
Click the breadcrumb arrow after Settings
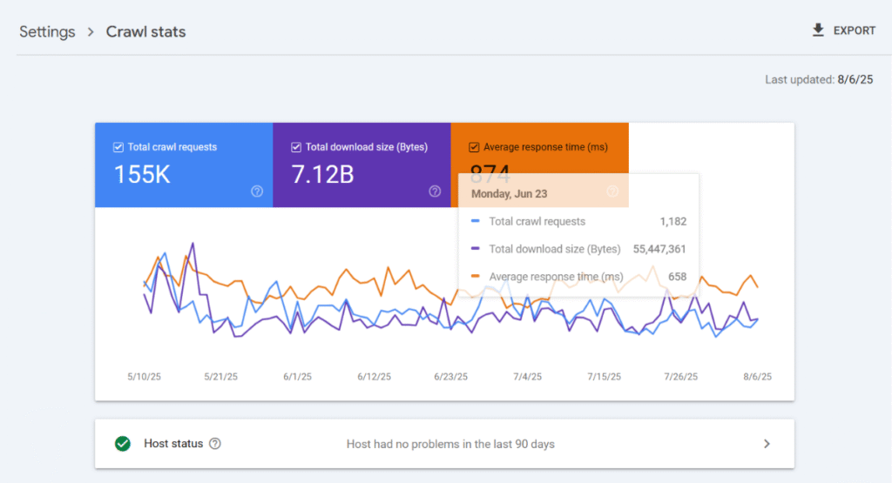tap(90, 32)
